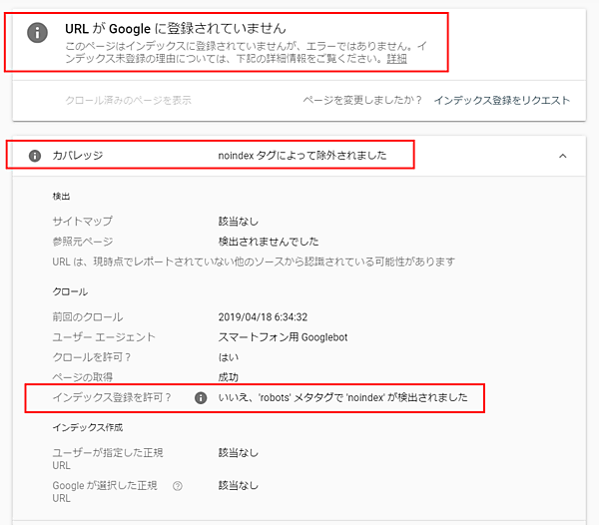
Task: Click the インデックス作成 section heading
Action: (x=88, y=427)
